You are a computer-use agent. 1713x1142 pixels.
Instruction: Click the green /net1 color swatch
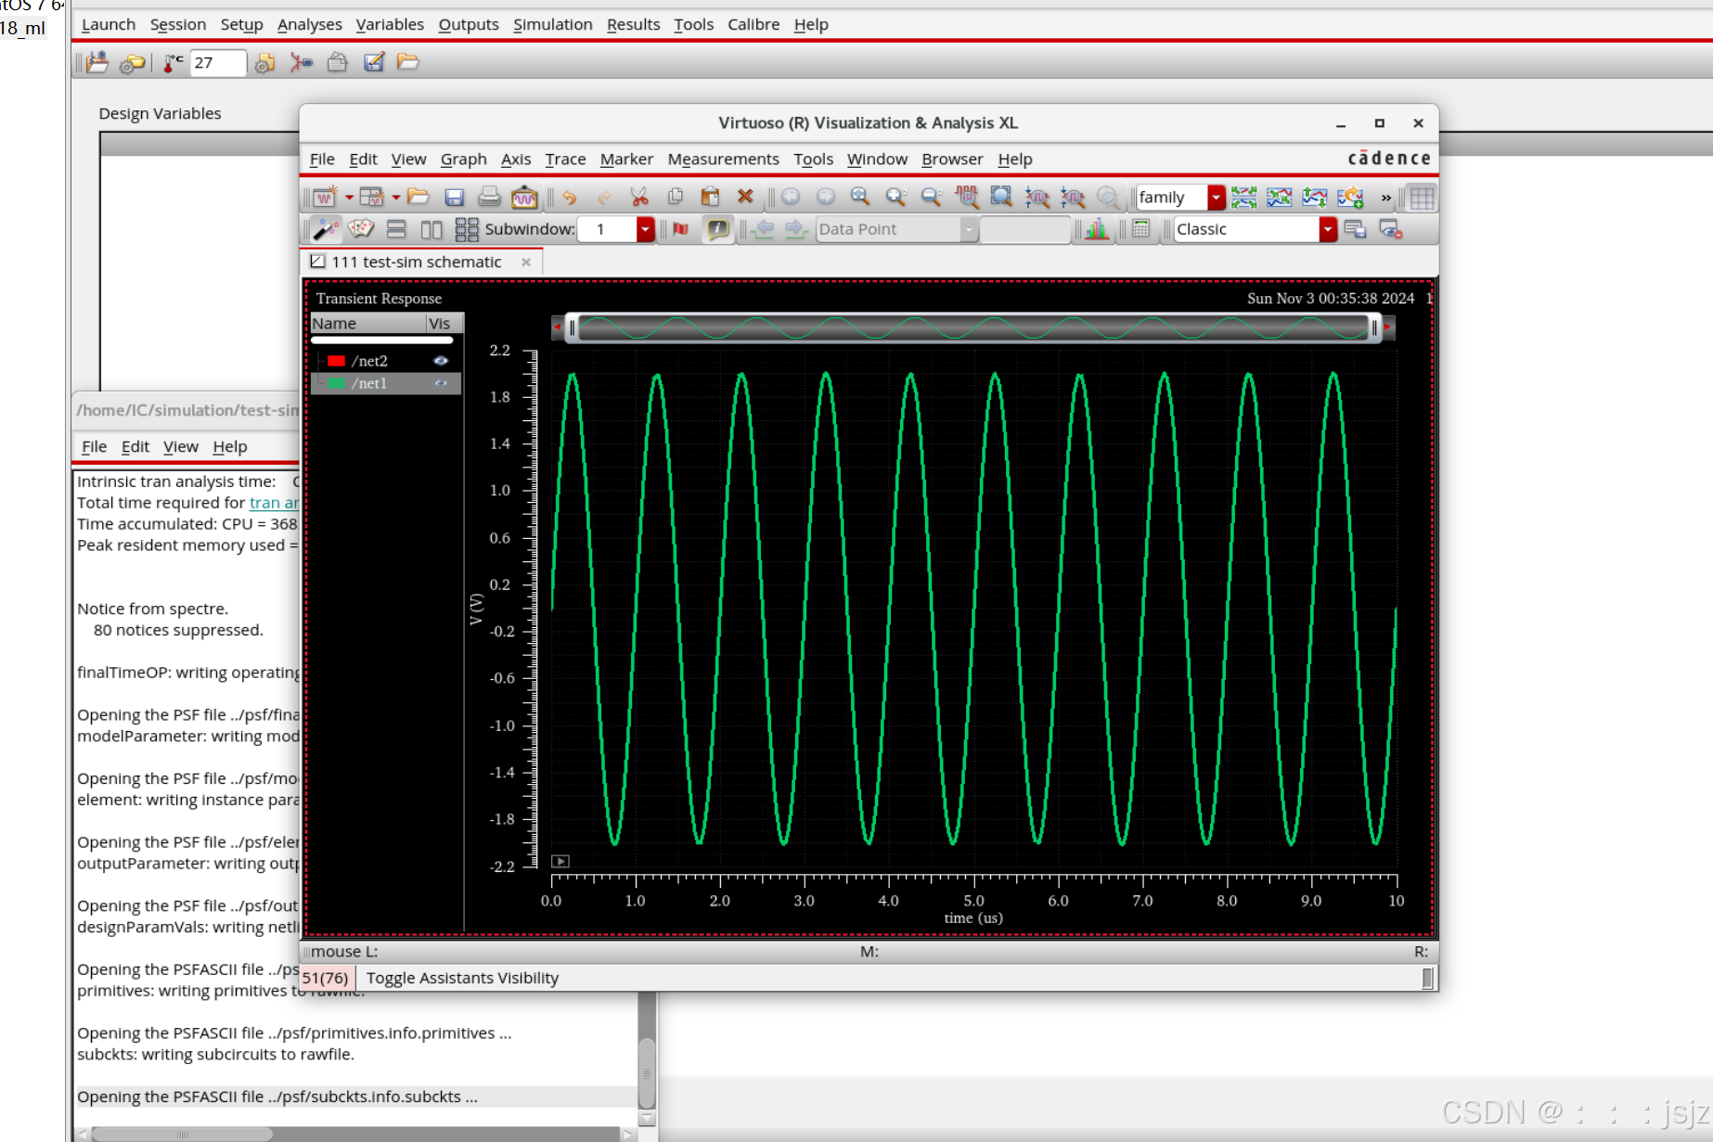point(336,383)
